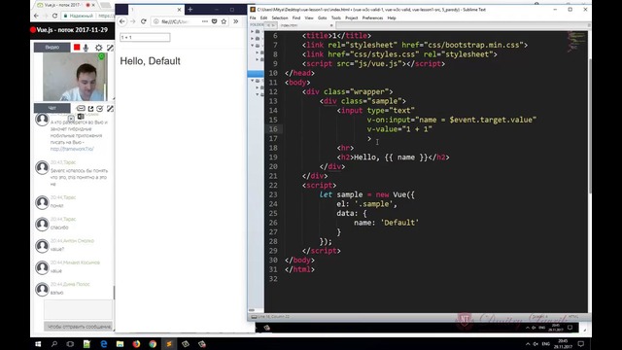Focus the chat message input box
This screenshot has height=350, width=622.
pos(78,309)
